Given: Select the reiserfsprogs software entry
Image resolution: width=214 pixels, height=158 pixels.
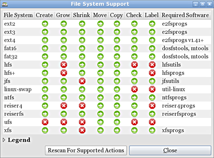Looking at the screenshot, I should coord(179,114).
